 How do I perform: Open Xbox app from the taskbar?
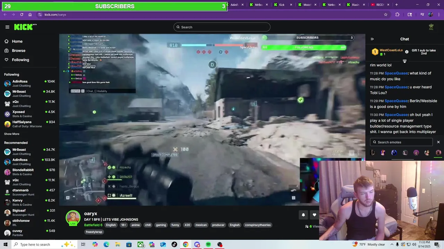140,245
